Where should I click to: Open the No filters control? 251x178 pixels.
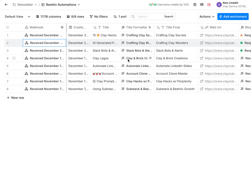click(99, 17)
